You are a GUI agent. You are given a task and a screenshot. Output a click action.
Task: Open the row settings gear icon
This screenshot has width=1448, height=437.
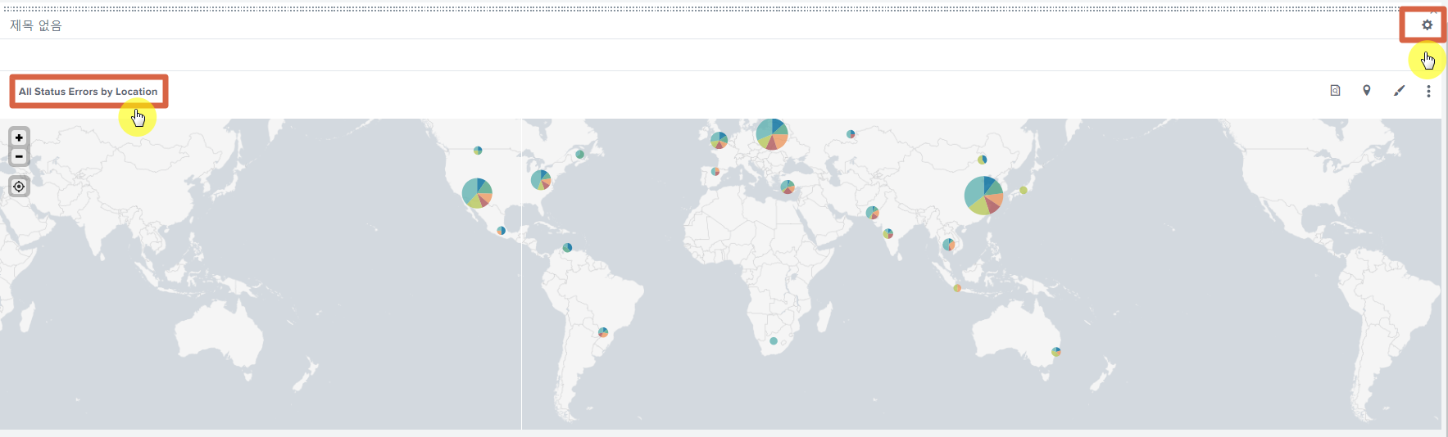(x=1427, y=25)
